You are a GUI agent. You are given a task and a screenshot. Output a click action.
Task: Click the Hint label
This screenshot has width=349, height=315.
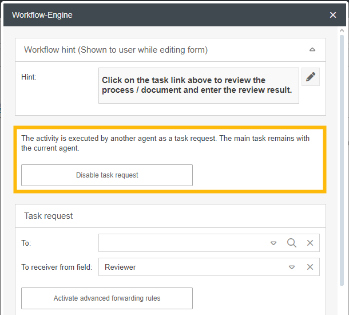(29, 77)
